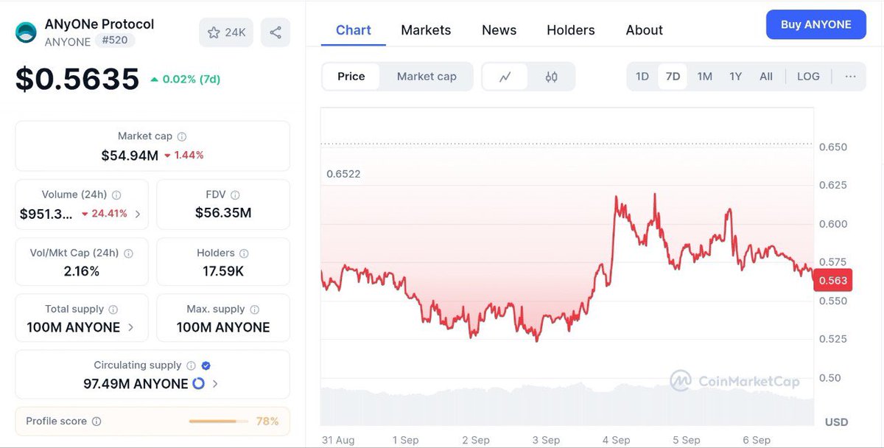Click the Profile score progress bar

point(218,421)
